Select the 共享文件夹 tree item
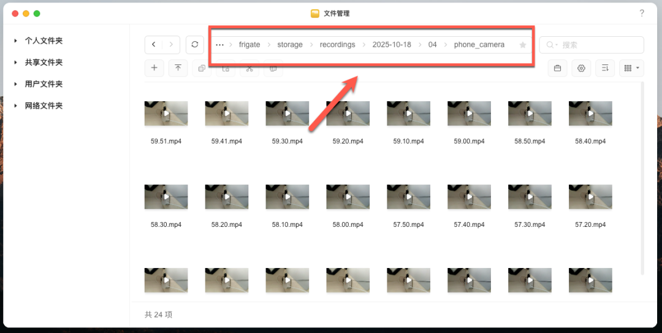Screen dimensions: 662x333 point(44,62)
